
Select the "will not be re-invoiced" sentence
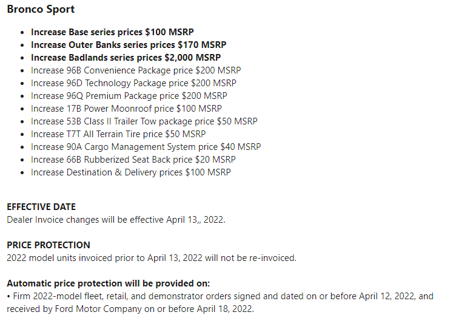[x=152, y=258]
